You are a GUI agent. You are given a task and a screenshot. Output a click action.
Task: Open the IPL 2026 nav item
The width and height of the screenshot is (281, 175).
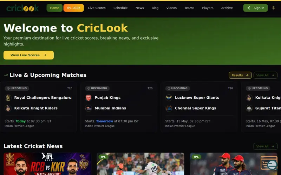point(73,8)
